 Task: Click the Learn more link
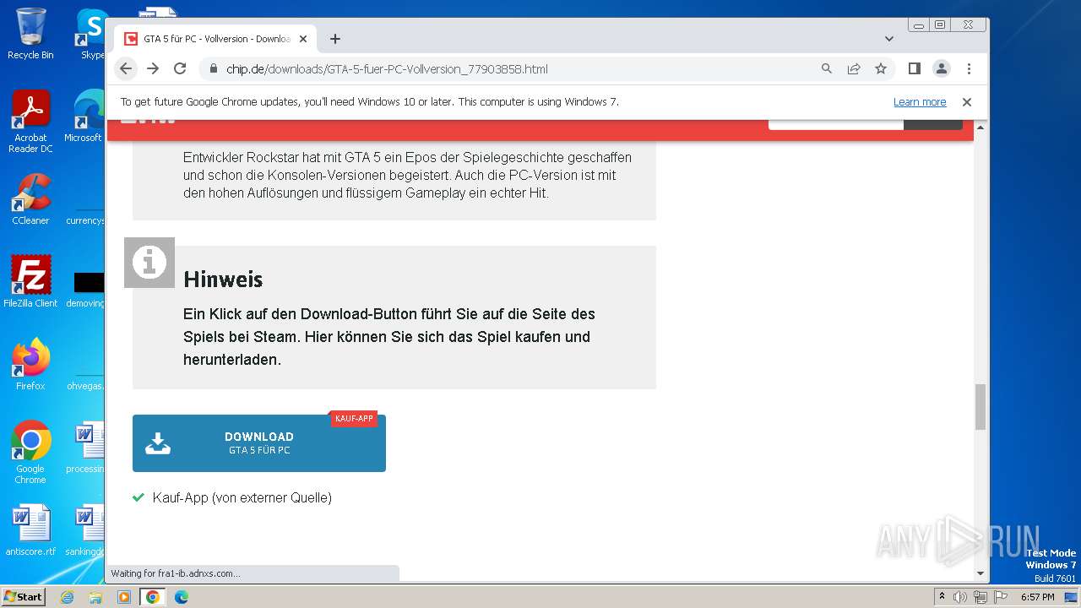click(920, 102)
